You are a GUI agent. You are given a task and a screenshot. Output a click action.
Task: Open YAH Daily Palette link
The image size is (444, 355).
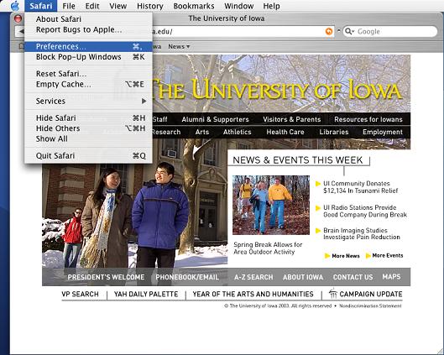pos(146,294)
